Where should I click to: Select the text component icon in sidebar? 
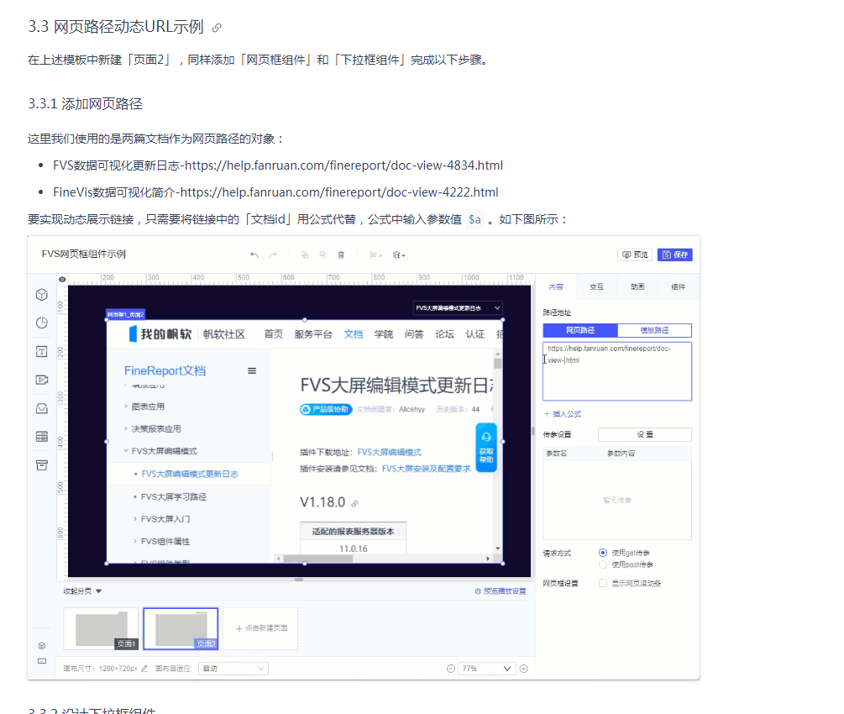coord(42,352)
